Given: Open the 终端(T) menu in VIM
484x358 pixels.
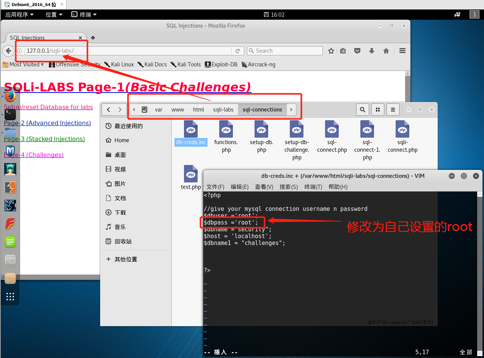Looking at the screenshot, I should pos(313,187).
